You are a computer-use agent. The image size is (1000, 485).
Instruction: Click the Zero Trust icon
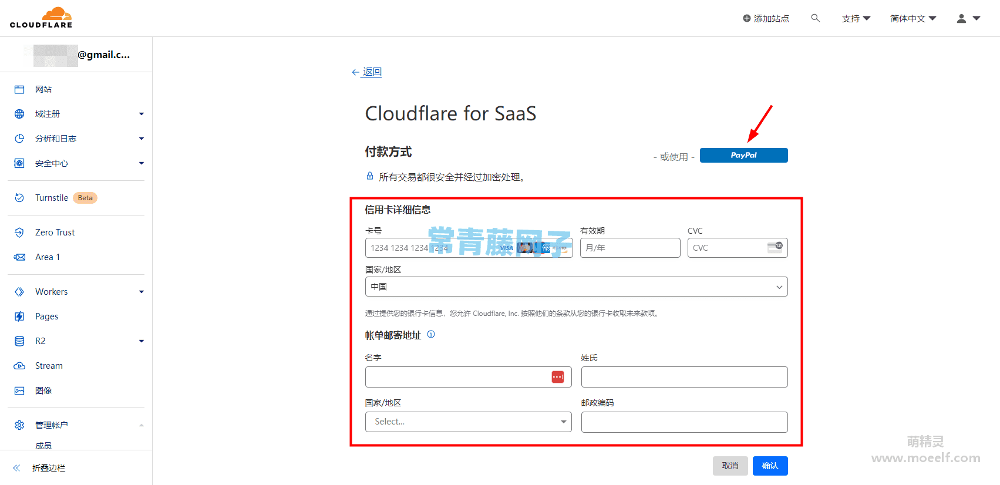(19, 233)
